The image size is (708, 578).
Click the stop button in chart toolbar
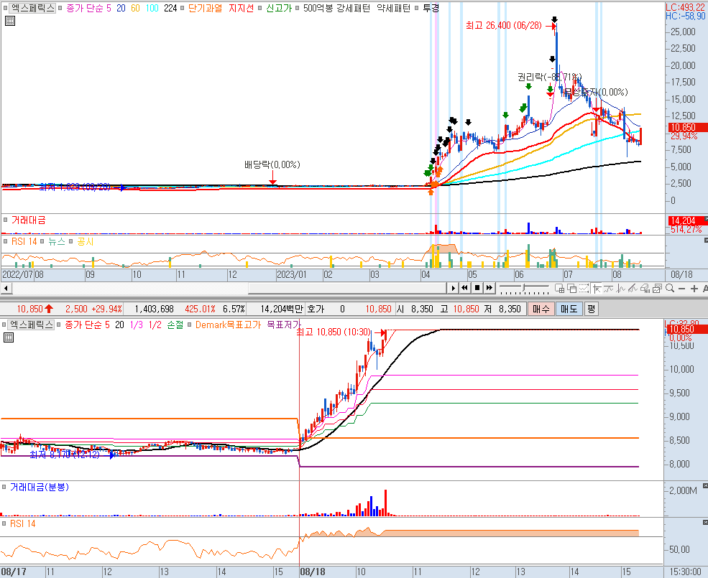(477, 288)
